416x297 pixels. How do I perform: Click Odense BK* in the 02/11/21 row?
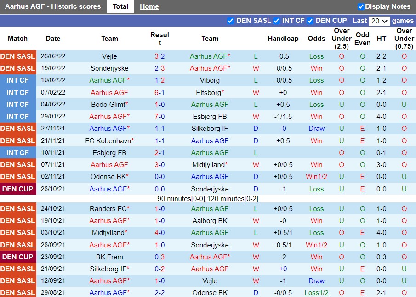[109, 176]
